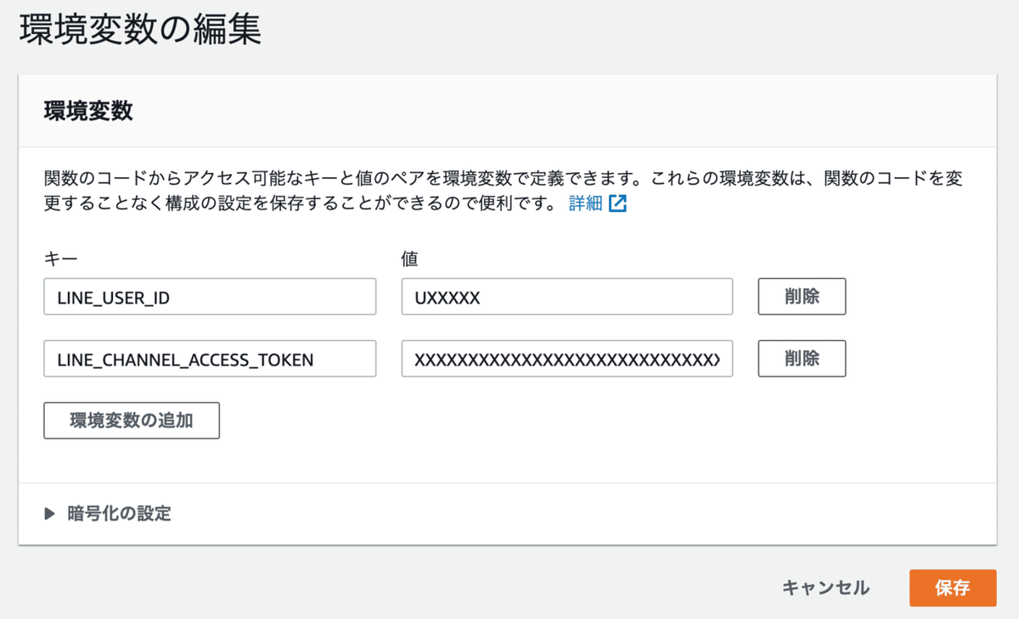The width and height of the screenshot is (1019, 619).
Task: Expand the 暗号化の設定 section
Action: click(x=108, y=513)
